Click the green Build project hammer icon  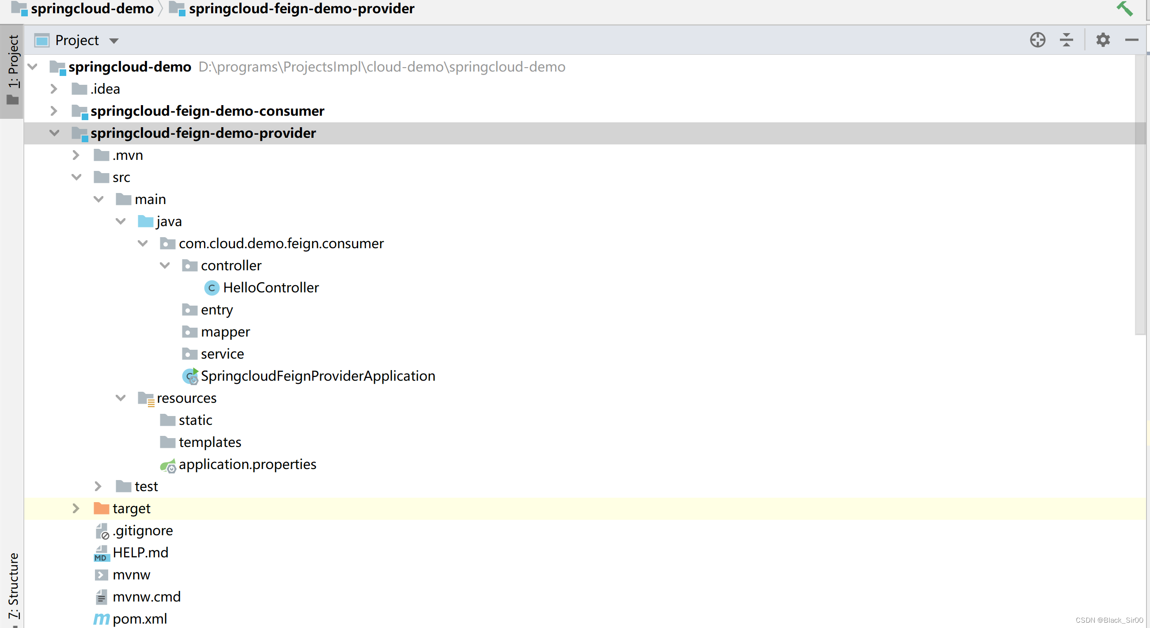[1125, 8]
